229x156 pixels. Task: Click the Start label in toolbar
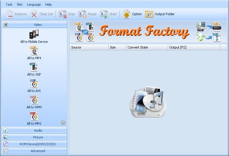point(113,14)
